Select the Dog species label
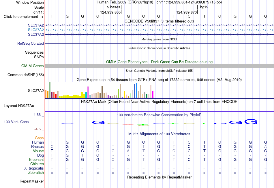Screen dimensions: 274x188 (40, 155)
